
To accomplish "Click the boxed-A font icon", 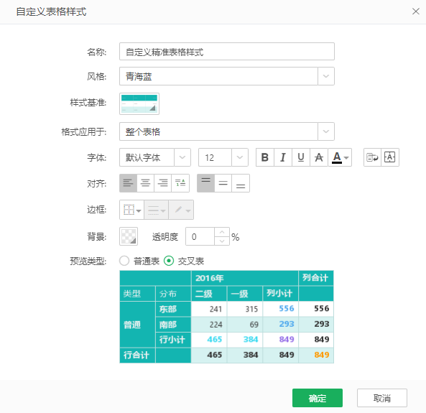I will tap(390, 157).
